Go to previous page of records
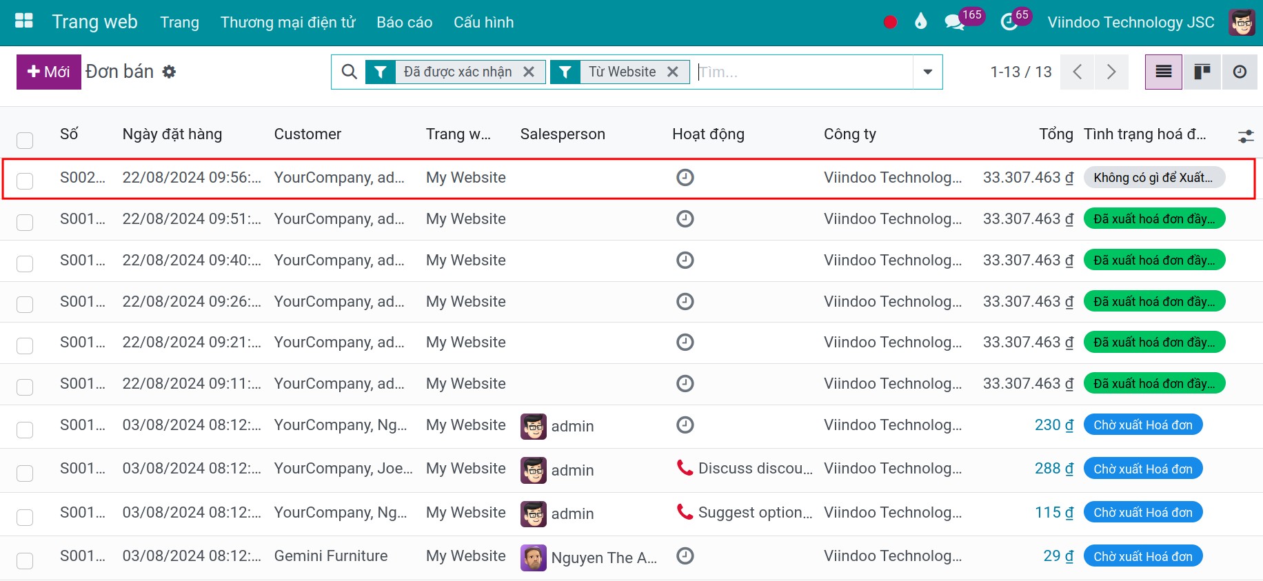This screenshot has height=581, width=1263. 1078,72
